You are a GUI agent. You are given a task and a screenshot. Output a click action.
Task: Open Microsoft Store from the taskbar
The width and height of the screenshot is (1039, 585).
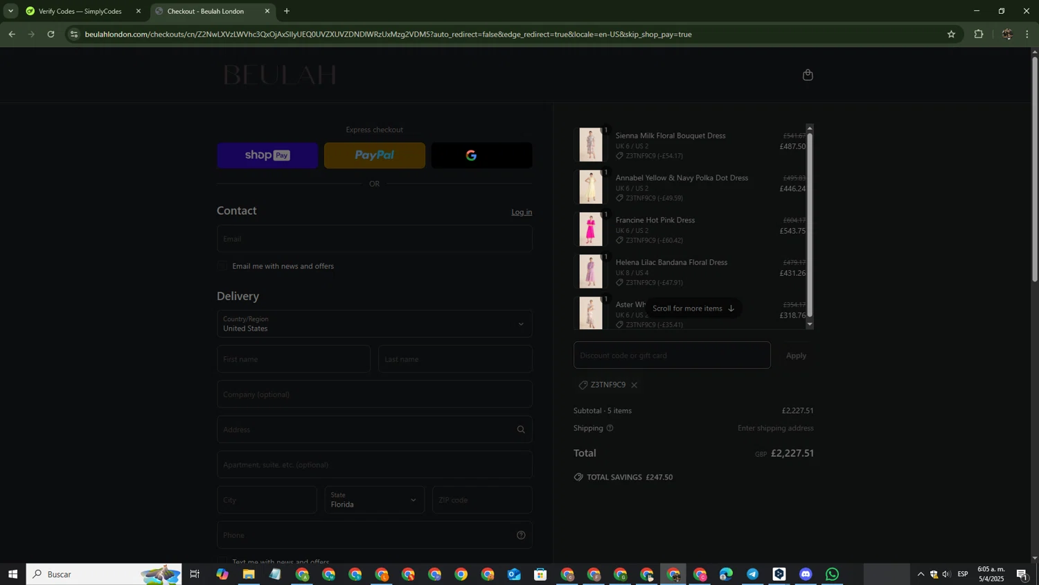pos(540,574)
